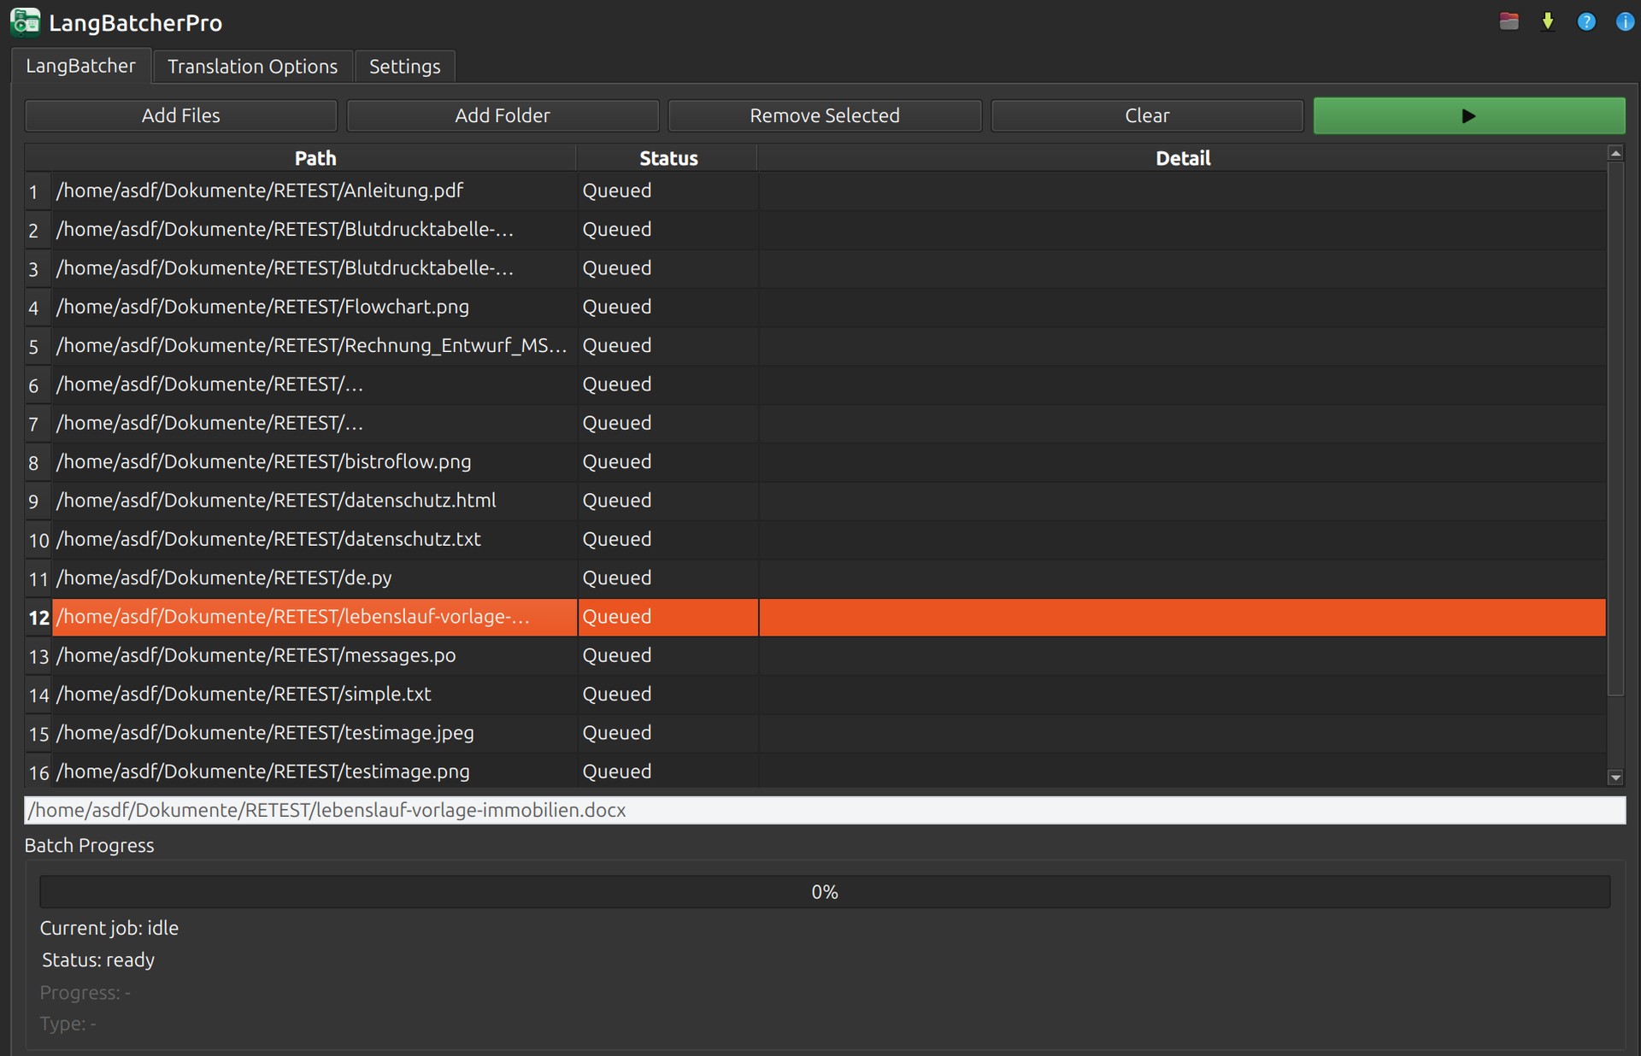This screenshot has width=1641, height=1056.
Task: Click the selected file path text field
Action: tap(824, 810)
